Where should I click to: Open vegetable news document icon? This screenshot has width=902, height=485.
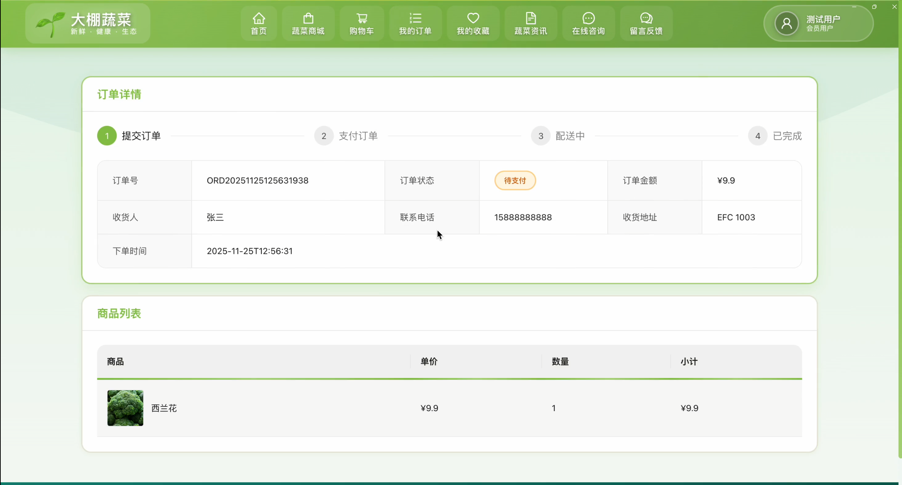531,18
